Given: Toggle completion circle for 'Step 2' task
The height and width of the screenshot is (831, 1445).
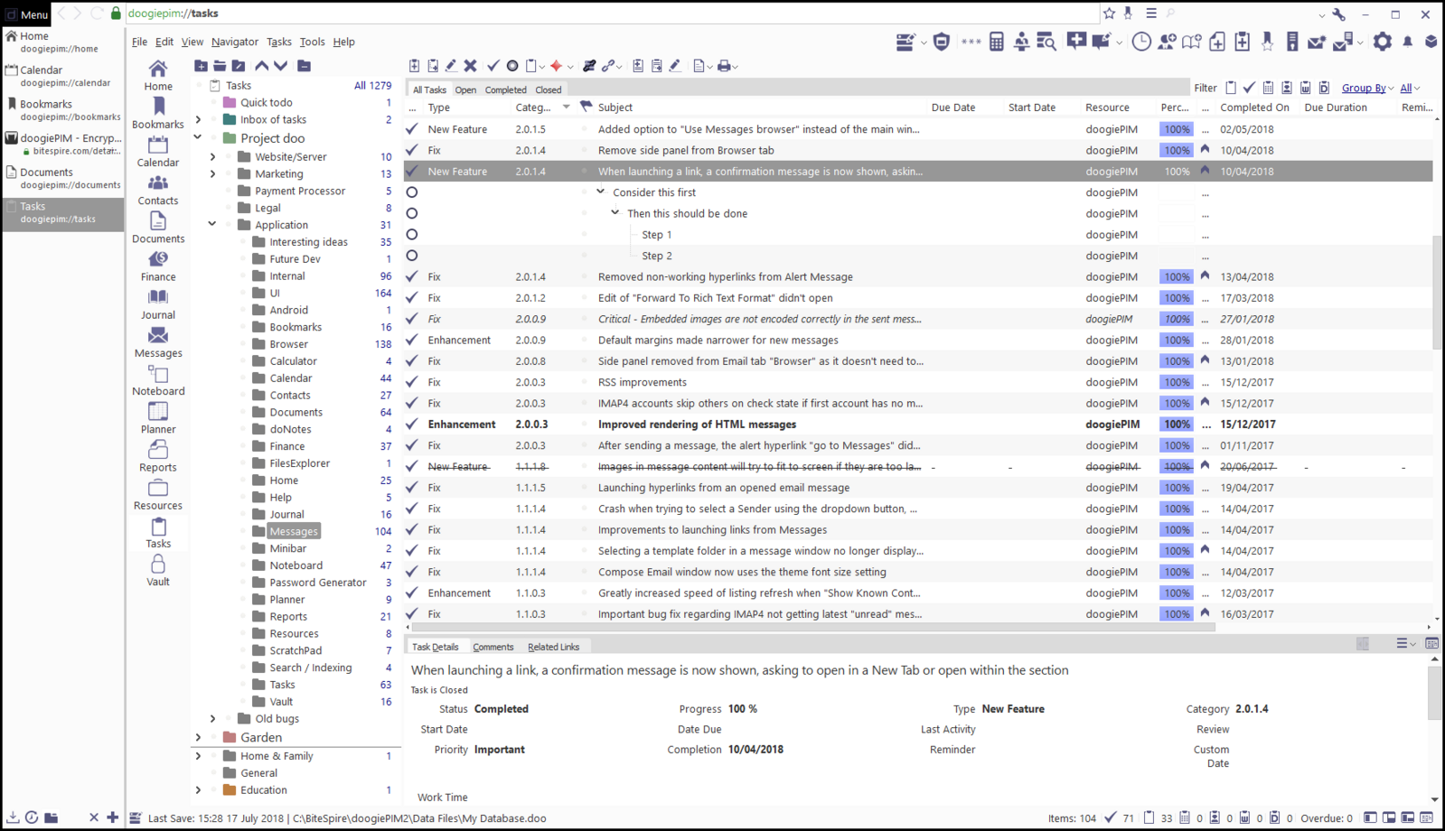Looking at the screenshot, I should point(412,256).
